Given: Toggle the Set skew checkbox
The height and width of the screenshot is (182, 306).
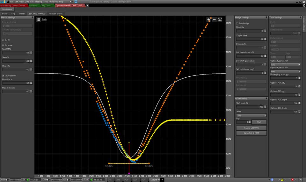Looking at the screenshot, I should tap(3, 45).
